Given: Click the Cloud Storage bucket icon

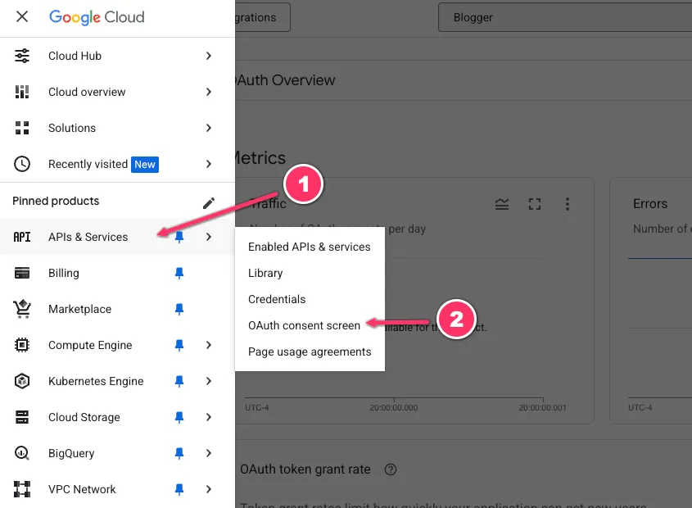Looking at the screenshot, I should click(22, 417).
